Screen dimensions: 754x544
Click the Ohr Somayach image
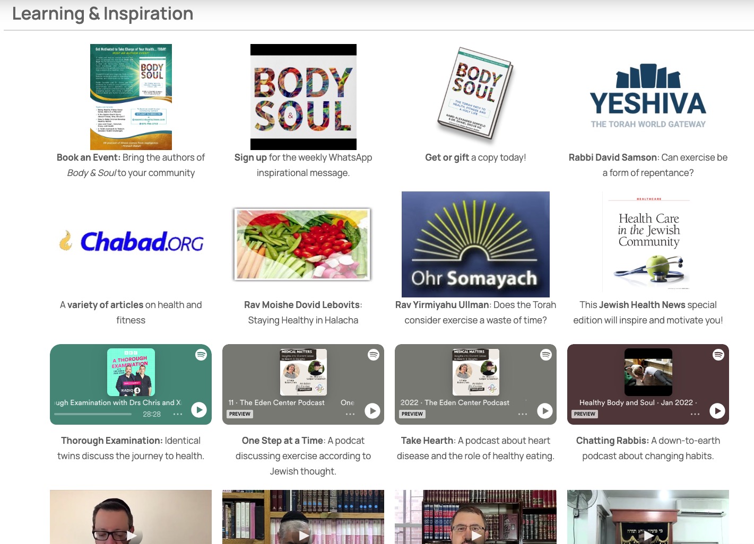pos(475,244)
